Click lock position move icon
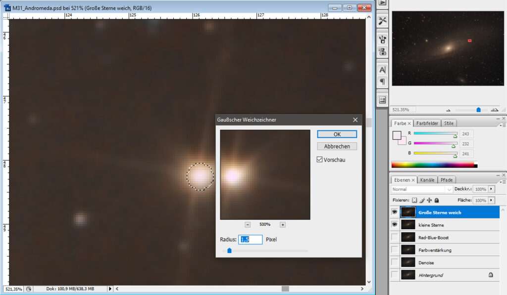Viewport: 507px width, 295px height. click(429, 200)
